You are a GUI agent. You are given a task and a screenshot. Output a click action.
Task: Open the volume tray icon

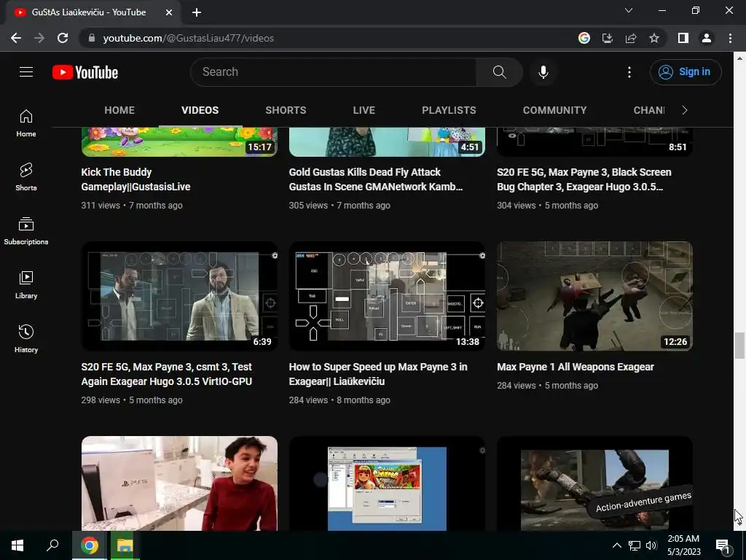point(651,545)
